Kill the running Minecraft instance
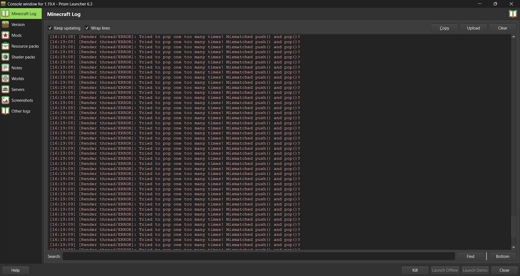The image size is (520, 276). point(415,270)
